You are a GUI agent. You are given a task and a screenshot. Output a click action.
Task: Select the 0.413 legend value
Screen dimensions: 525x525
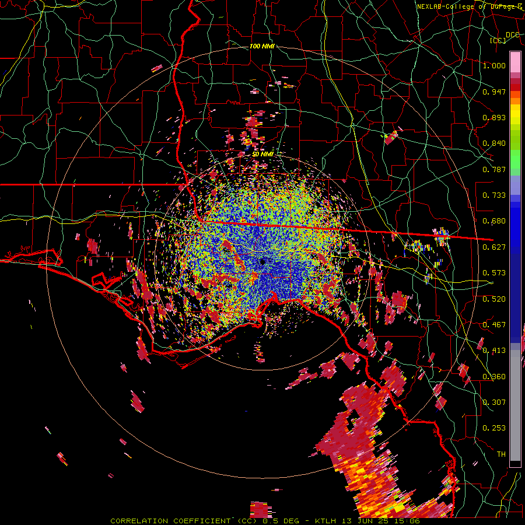pyautogui.click(x=494, y=351)
